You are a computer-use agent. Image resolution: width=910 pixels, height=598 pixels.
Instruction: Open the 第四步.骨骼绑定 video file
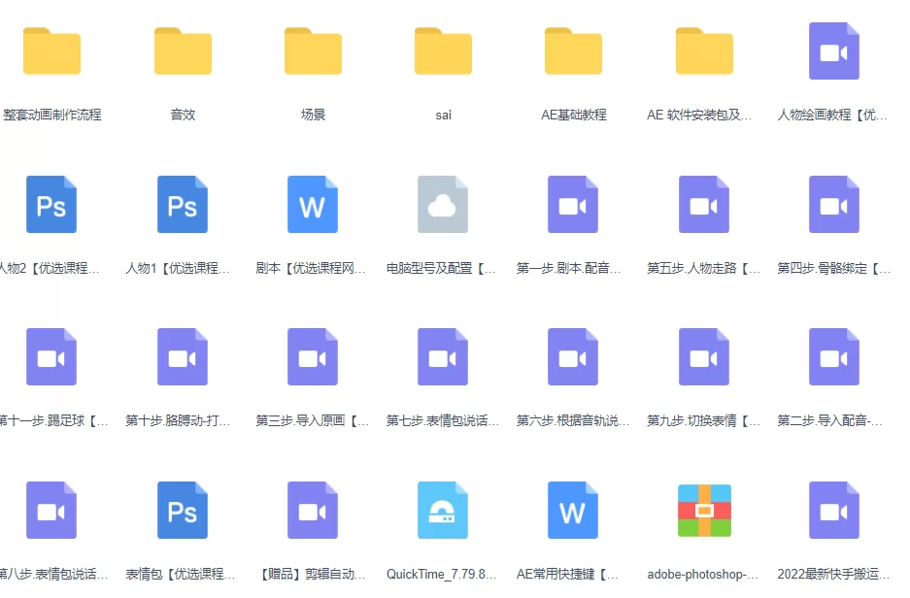pyautogui.click(x=834, y=205)
